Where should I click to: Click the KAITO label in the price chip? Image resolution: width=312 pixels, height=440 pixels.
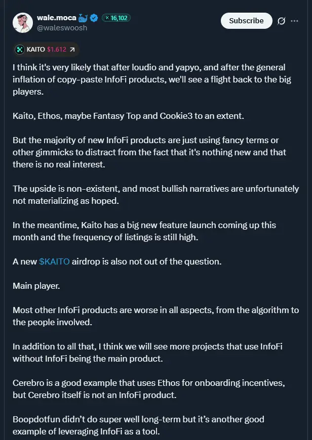tap(35, 50)
